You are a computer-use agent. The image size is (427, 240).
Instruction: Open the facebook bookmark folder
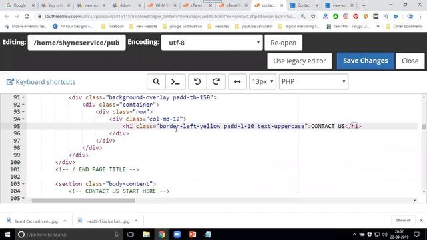pos(113,27)
